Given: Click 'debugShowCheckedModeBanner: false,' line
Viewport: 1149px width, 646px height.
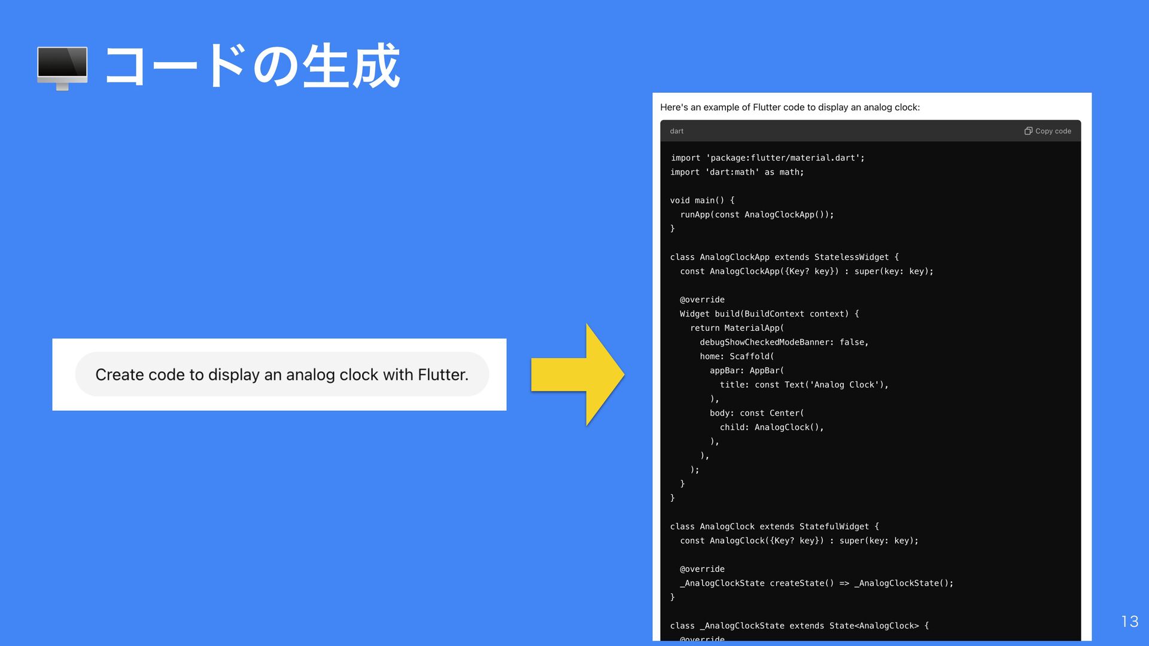Looking at the screenshot, I should [785, 342].
